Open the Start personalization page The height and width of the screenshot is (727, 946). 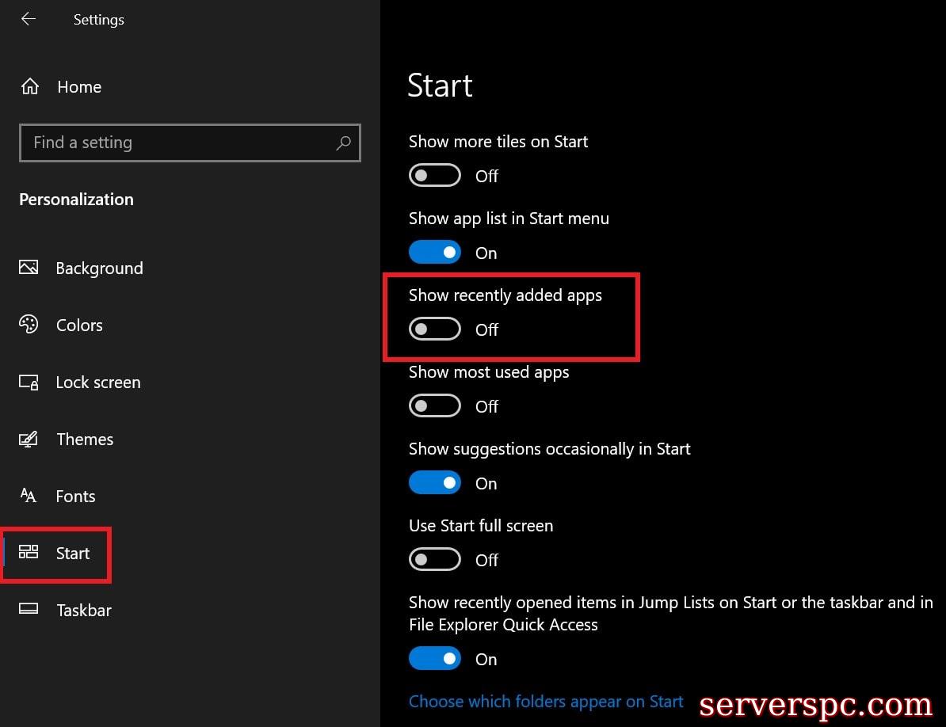coord(72,553)
